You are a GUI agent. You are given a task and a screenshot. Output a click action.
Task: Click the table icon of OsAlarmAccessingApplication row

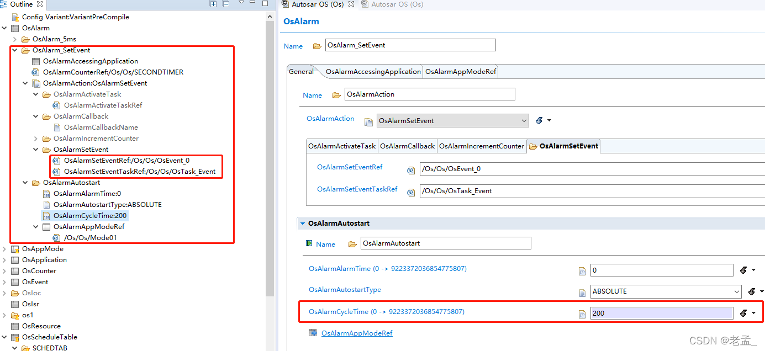click(x=36, y=61)
